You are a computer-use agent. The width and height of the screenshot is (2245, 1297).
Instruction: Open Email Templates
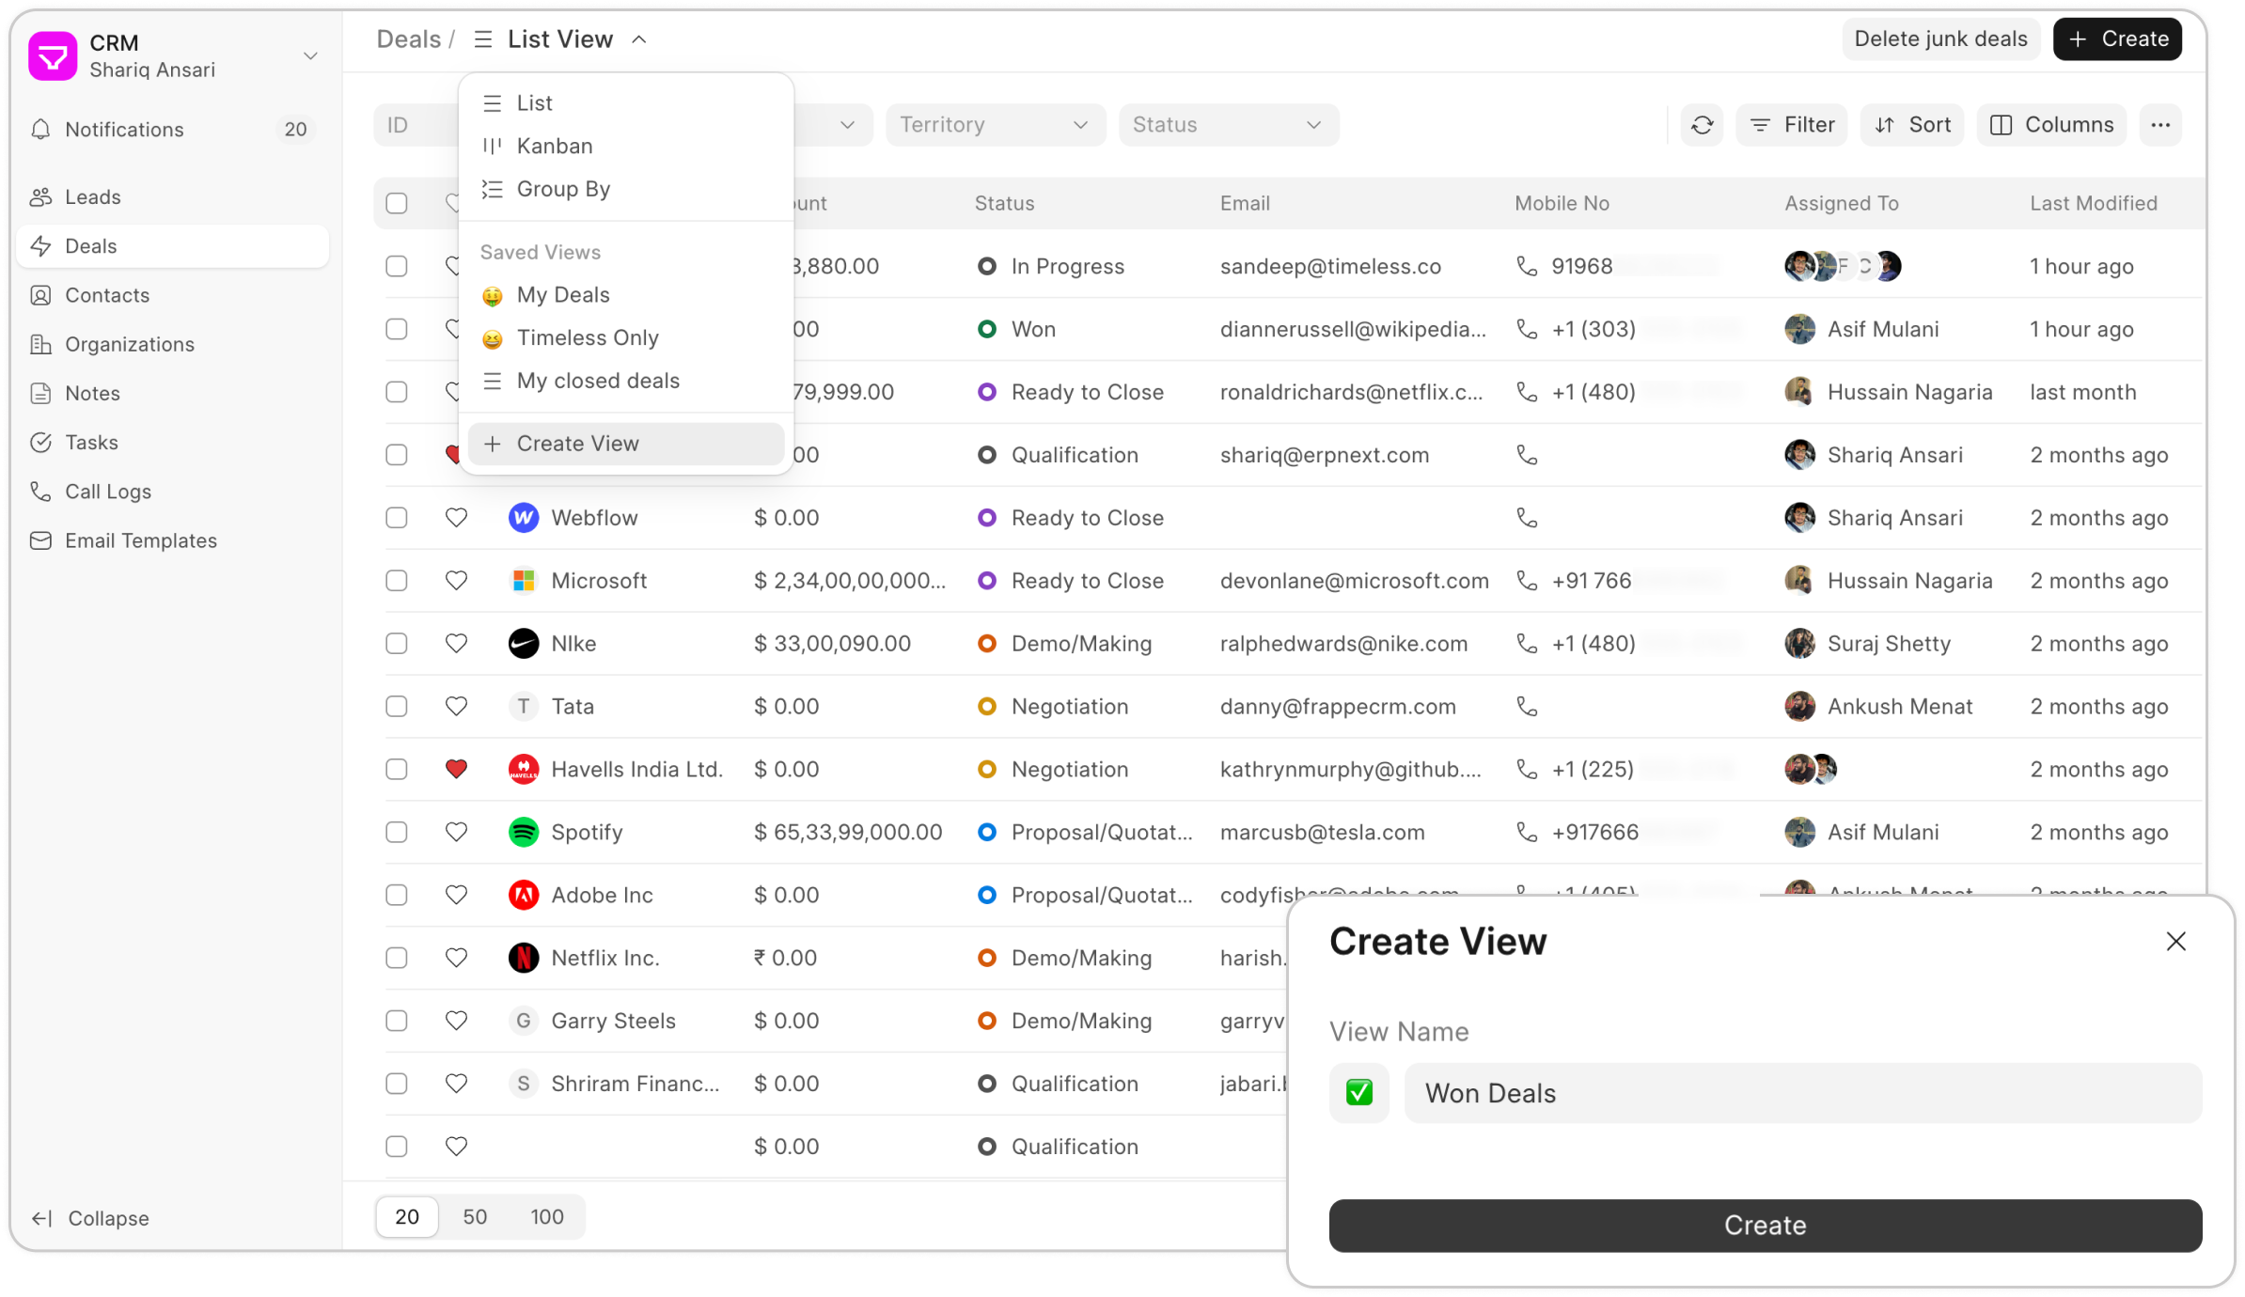140,540
